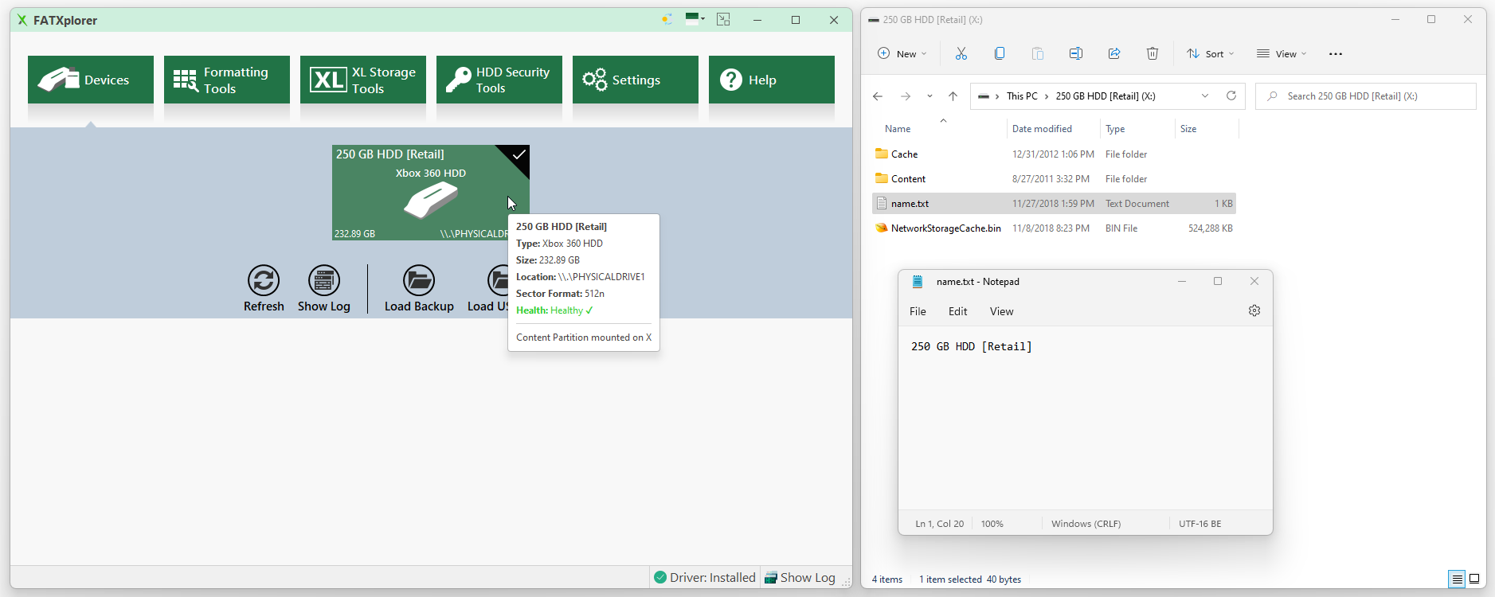Screen dimensions: 1495x597
Task: Open the Formatting Tools tab
Action: [227, 80]
